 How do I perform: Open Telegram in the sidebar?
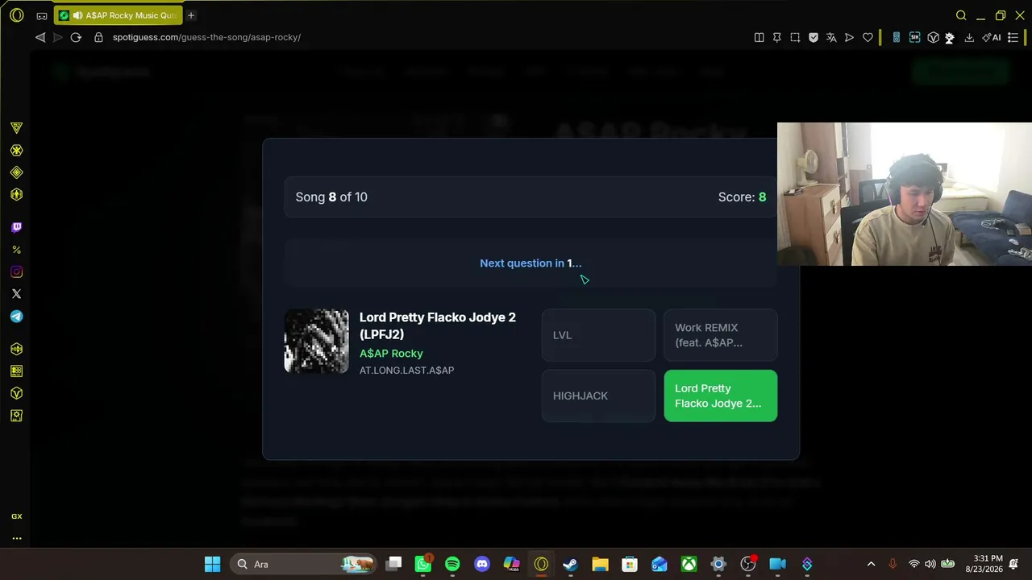[x=16, y=317]
